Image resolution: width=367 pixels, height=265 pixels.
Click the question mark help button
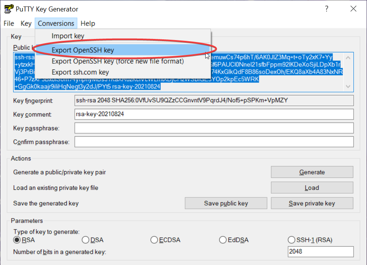click(327, 9)
